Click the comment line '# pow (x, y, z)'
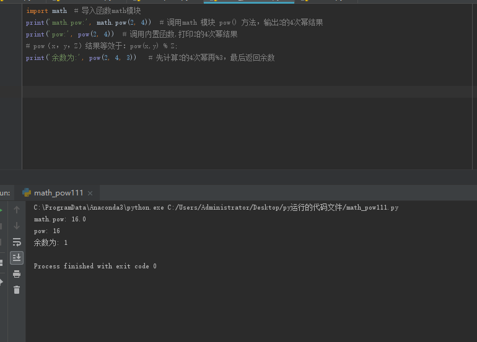The width and height of the screenshot is (477, 342). (x=102, y=46)
